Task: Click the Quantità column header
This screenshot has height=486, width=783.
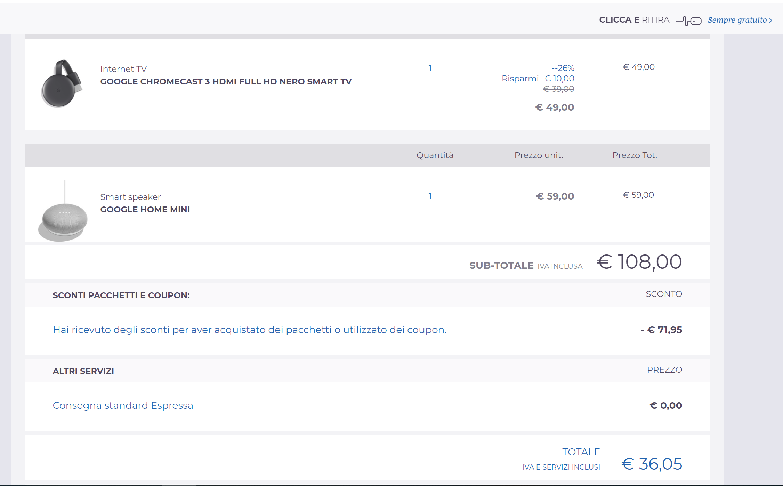Action: pos(435,155)
